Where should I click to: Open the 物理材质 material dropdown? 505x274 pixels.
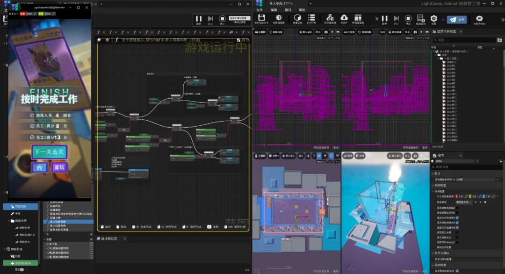coord(464,202)
